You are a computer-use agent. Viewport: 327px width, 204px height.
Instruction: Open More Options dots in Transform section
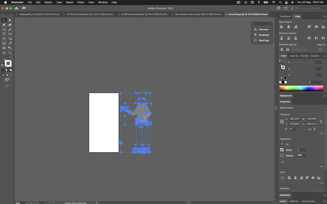click(x=322, y=133)
